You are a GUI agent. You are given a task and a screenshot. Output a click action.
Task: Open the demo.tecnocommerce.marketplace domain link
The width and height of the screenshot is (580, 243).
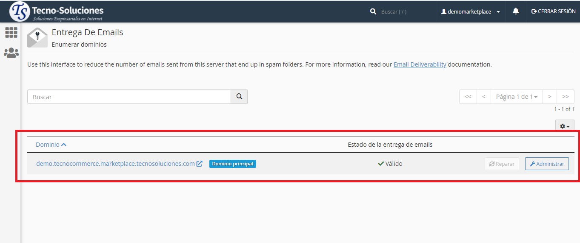click(x=115, y=164)
